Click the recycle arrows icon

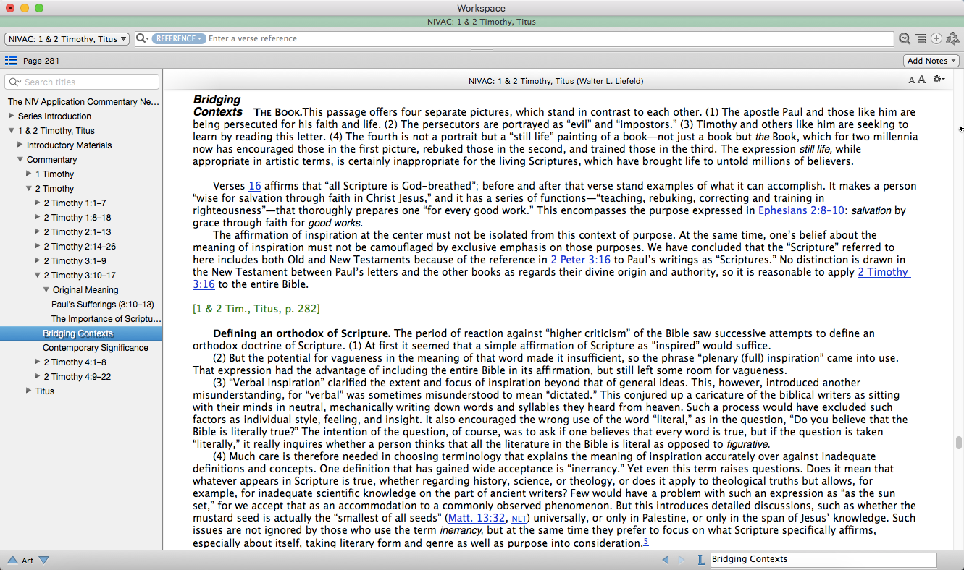click(x=952, y=39)
